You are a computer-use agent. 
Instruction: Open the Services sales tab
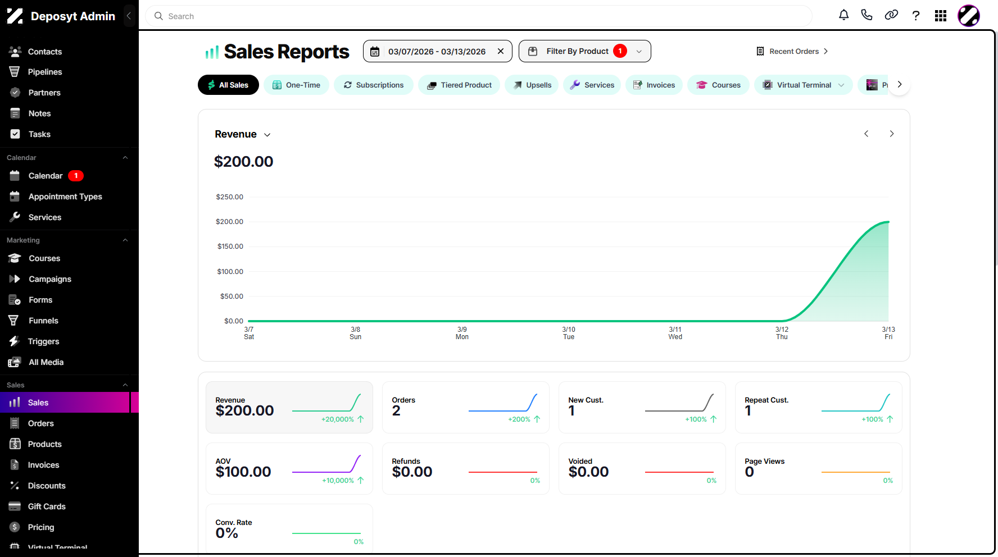pyautogui.click(x=592, y=85)
